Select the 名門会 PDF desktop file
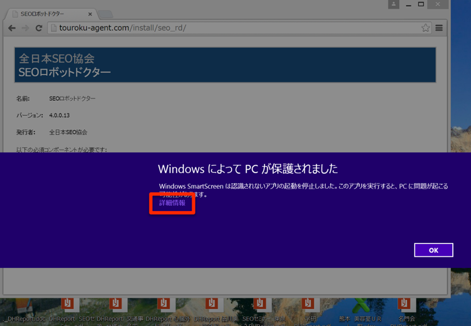This screenshot has height=326, width=471. (406, 313)
